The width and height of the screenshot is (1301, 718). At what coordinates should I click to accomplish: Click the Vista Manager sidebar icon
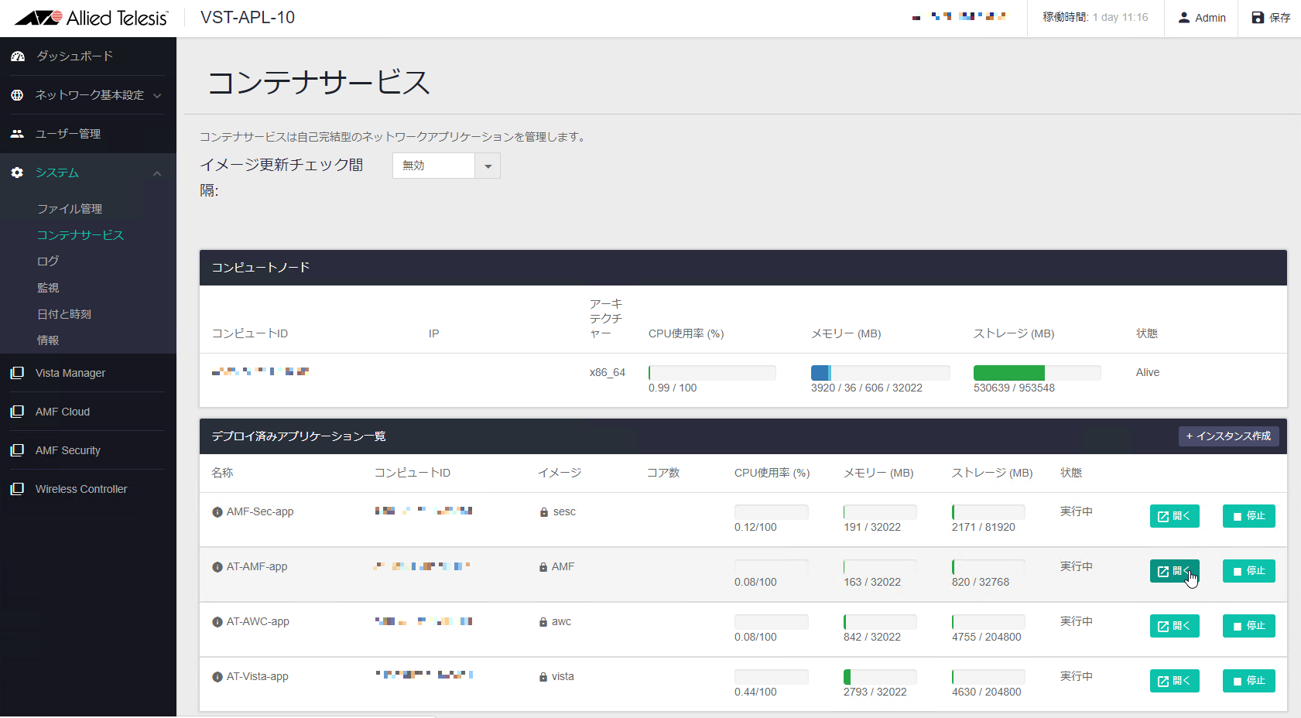click(x=17, y=373)
